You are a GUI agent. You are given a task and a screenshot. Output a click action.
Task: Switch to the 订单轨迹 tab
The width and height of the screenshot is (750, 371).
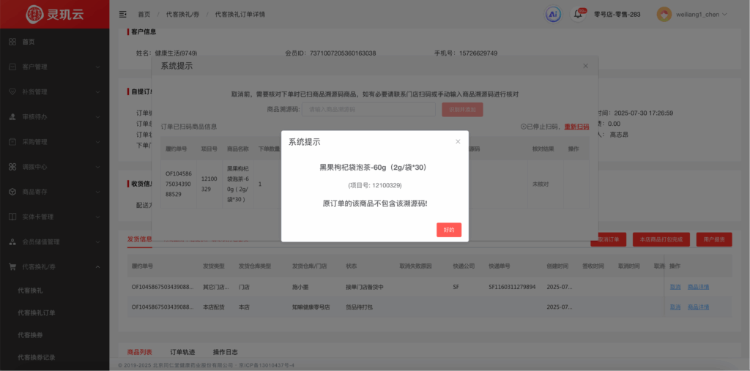pyautogui.click(x=178, y=352)
